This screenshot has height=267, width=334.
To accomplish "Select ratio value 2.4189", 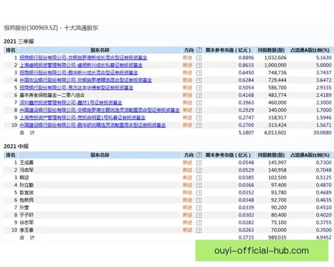I will 324,95.
